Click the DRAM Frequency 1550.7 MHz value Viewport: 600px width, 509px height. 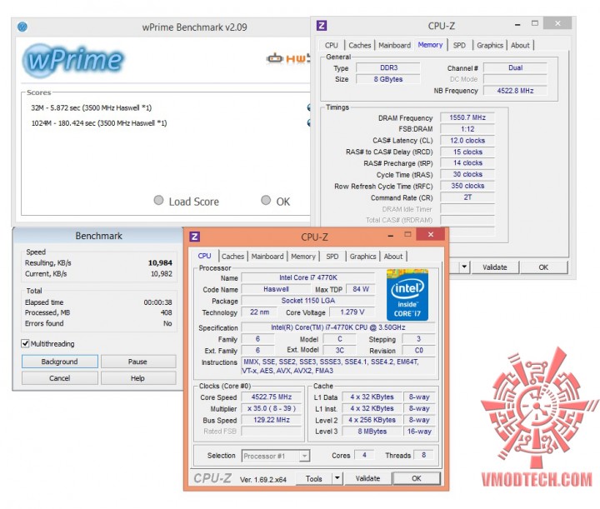[467, 117]
